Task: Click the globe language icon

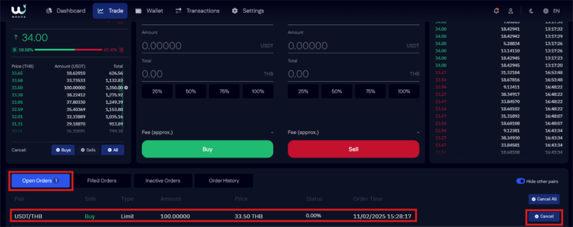Action: [545, 11]
